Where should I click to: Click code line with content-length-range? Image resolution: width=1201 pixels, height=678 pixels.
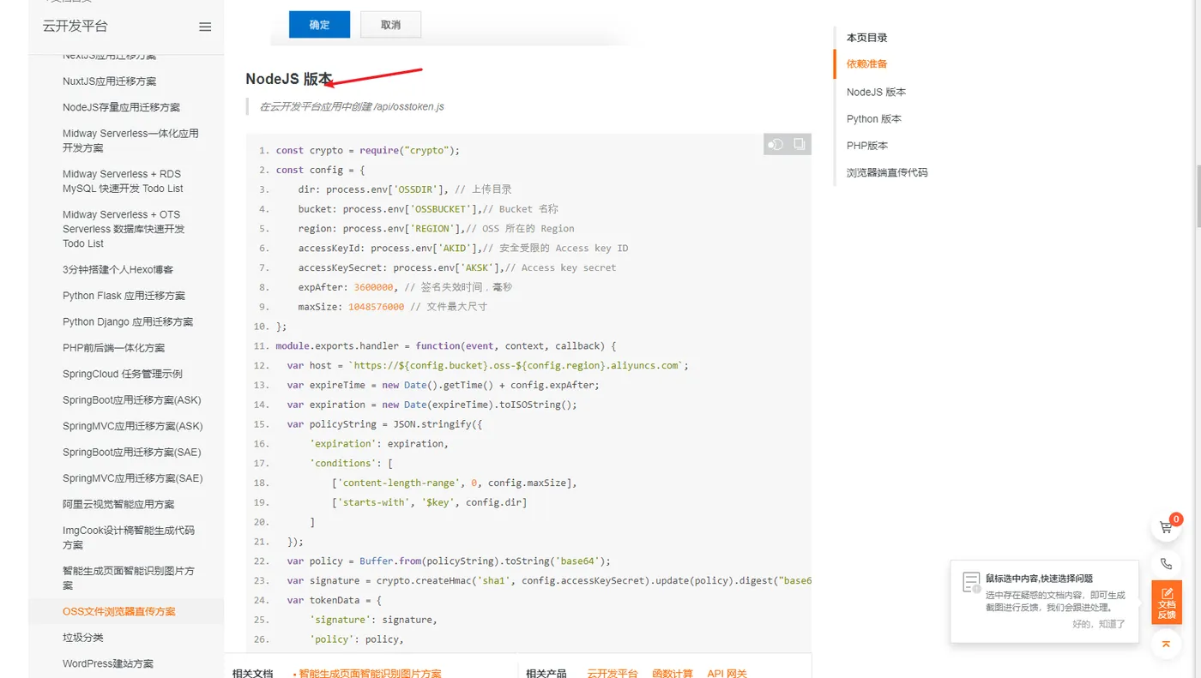455,483
